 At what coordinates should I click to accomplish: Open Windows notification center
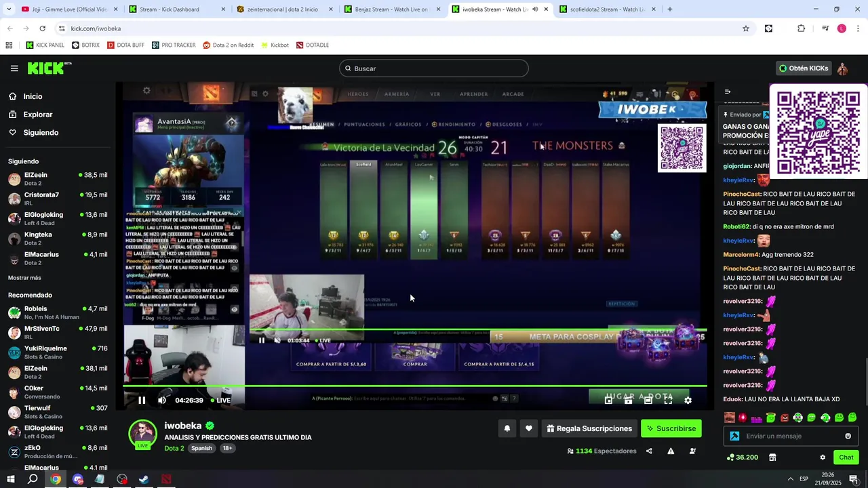[x=853, y=479]
